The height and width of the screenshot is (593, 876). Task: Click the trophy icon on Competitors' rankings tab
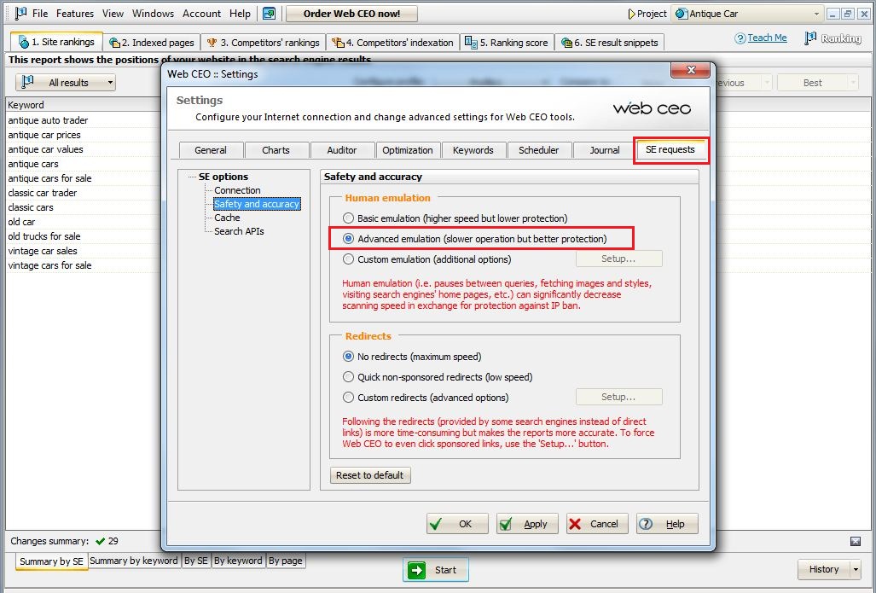[x=212, y=43]
